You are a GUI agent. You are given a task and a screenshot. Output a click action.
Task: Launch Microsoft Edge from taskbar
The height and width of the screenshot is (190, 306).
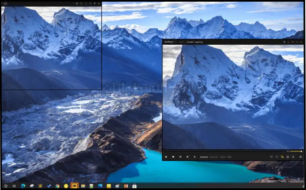pyautogui.click(x=23, y=186)
